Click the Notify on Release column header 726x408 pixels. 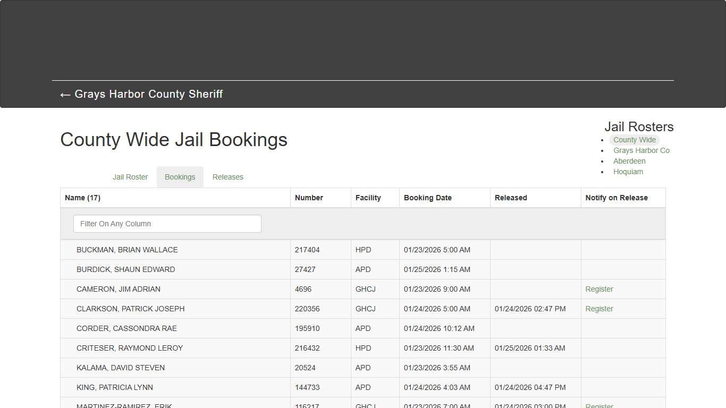[617, 197]
